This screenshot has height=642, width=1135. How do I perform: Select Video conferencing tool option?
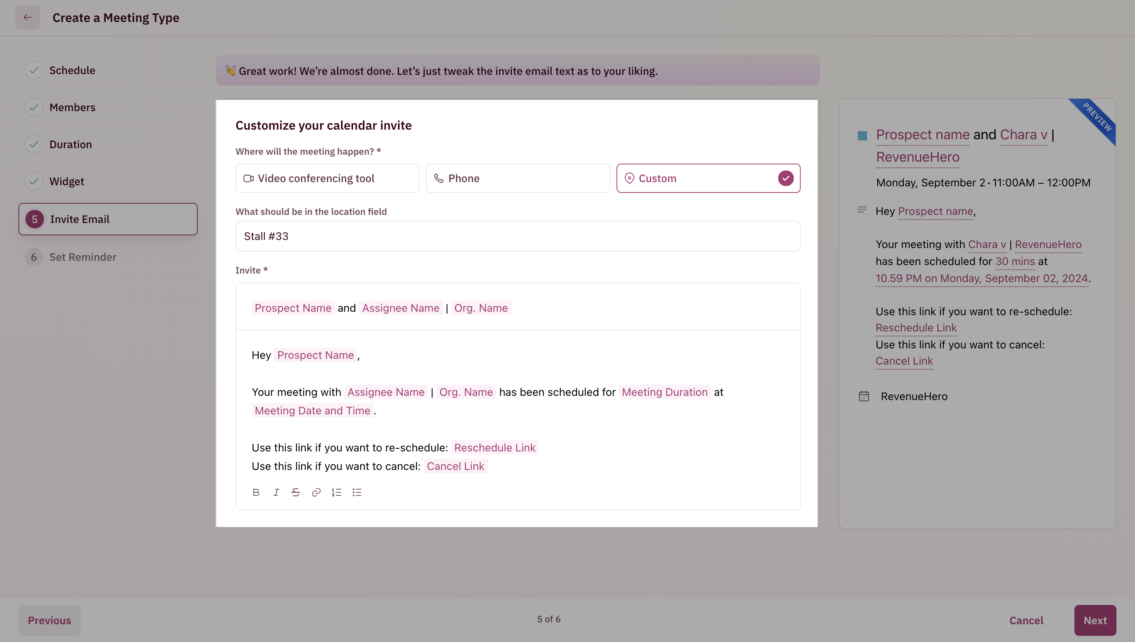pos(327,179)
